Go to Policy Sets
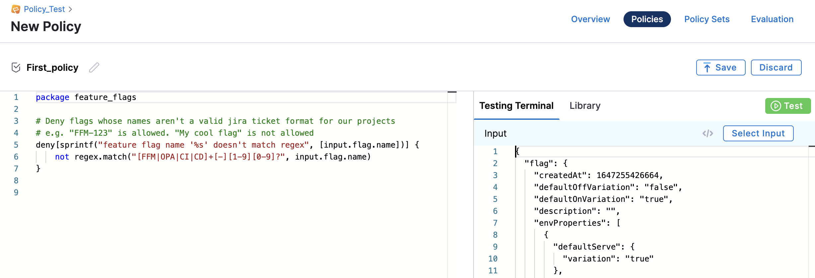 tap(707, 19)
